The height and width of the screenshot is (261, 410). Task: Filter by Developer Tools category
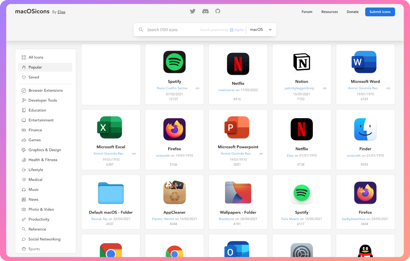[45, 100]
